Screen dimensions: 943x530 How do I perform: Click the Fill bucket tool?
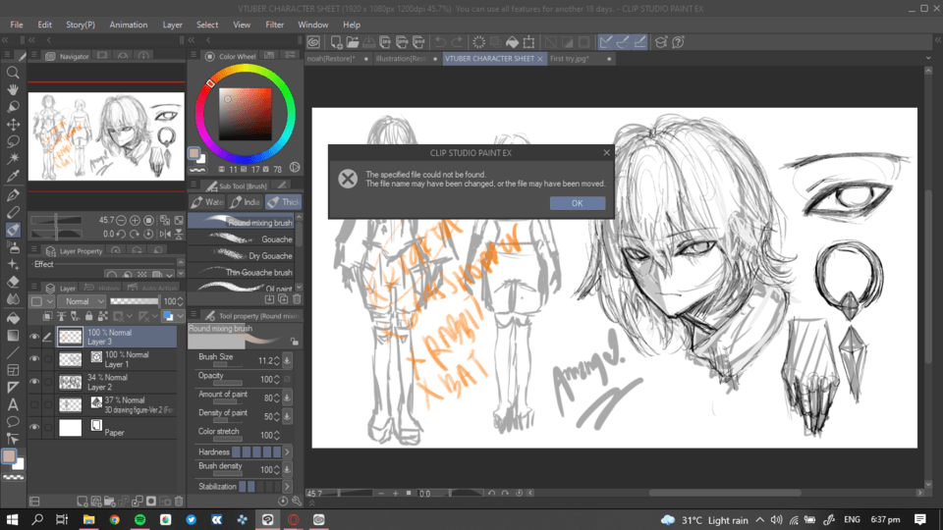tap(14, 318)
